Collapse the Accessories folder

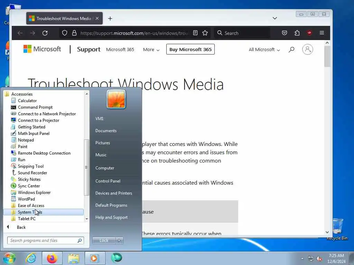coord(22,94)
